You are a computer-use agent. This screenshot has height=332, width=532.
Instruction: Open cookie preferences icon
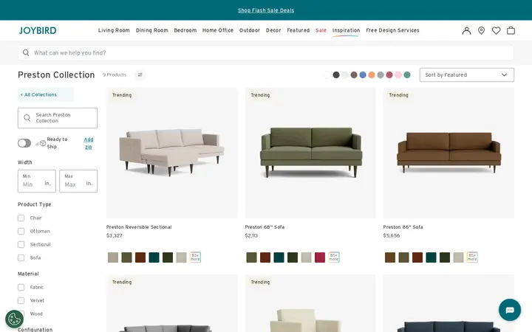[x=14, y=319]
